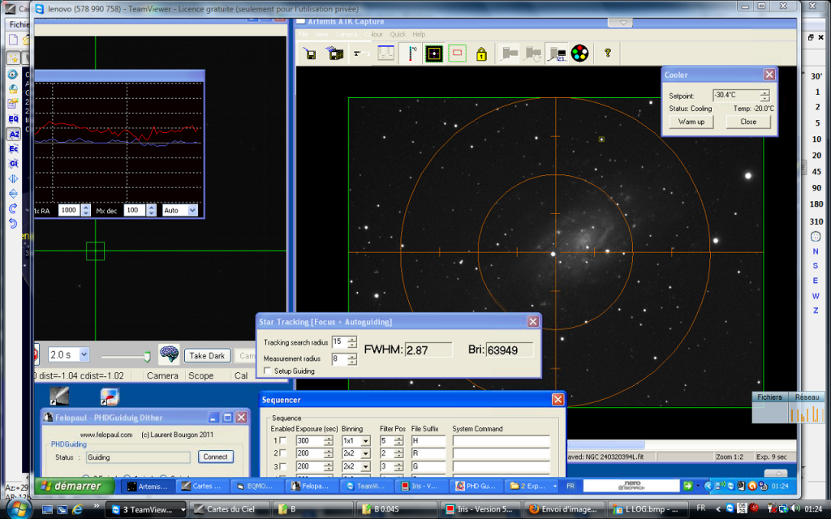Image resolution: width=831 pixels, height=519 pixels.
Task: Open the Help menu in Artemis
Action: coord(419,35)
